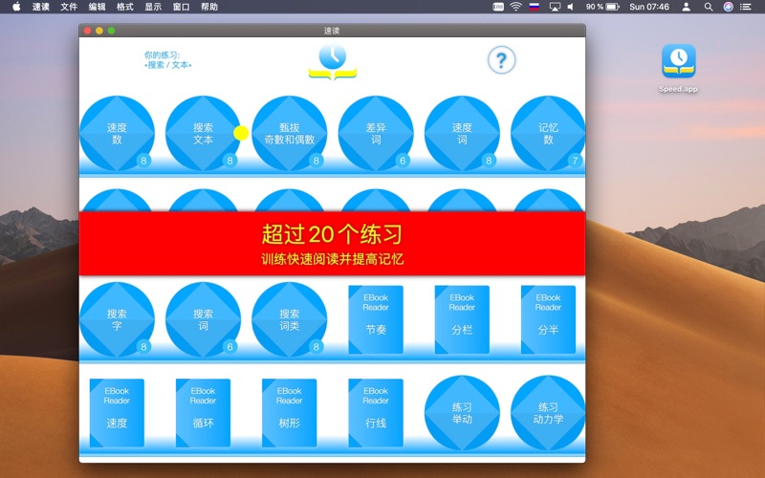This screenshot has height=478, width=765.
Task: Open the 练习 举动 circle
Action: pyautogui.click(x=462, y=413)
